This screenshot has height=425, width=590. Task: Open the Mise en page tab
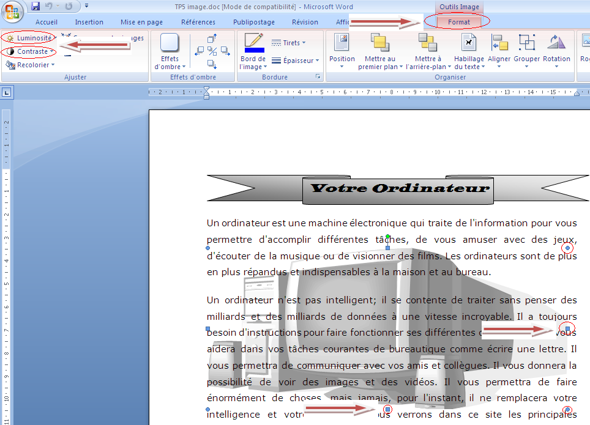[x=141, y=22]
